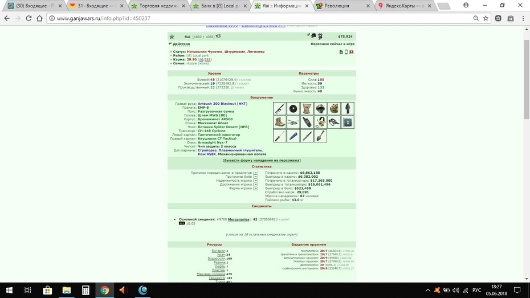Switch to the Торговля недвижимостью tab
Screen dimensions: 530x298
tap(158, 6)
